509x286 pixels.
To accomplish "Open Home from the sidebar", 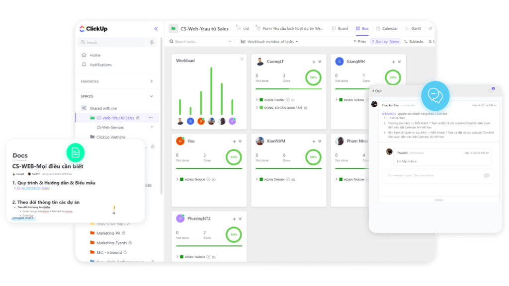I will pyautogui.click(x=95, y=55).
